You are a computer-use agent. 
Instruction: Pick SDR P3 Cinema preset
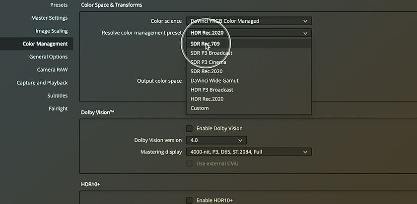pyautogui.click(x=249, y=62)
